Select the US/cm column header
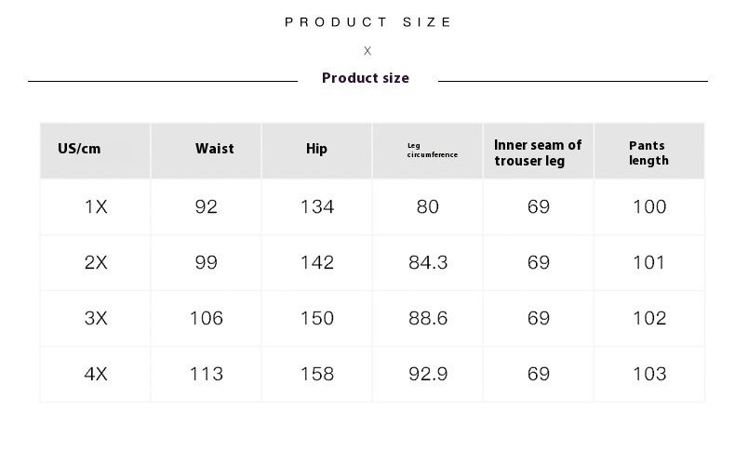Viewport: 735px width, 450px height. point(79,149)
